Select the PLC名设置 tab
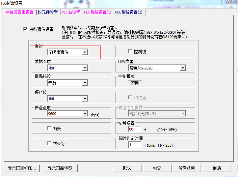 click(x=71, y=12)
